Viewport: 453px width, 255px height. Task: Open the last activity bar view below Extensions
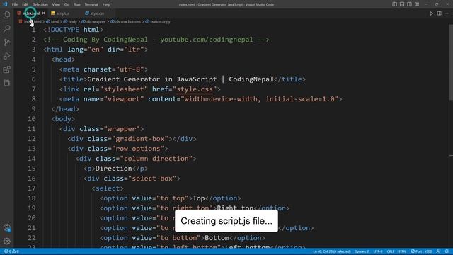pos(6,83)
